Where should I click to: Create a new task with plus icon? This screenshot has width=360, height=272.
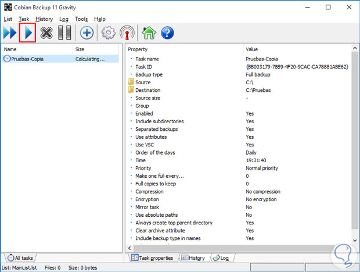pos(87,33)
